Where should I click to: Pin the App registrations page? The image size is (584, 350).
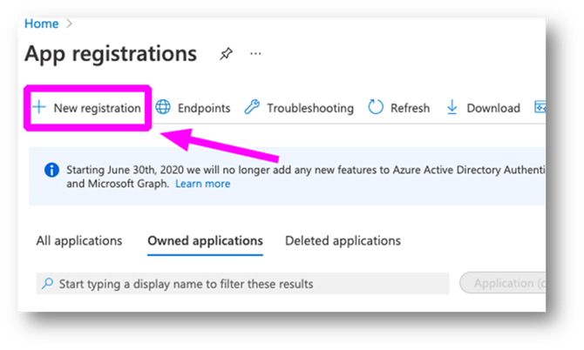point(226,54)
